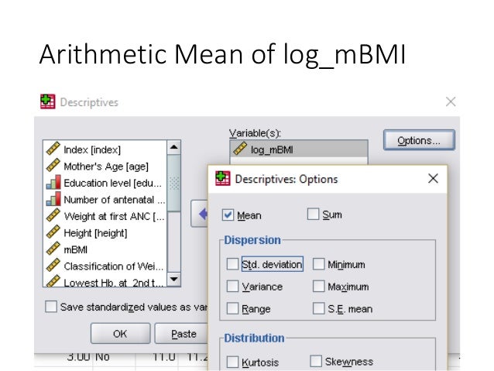This screenshot has height=371, width=494.
Task: Click bar chart icon beside Education level
Action: point(53,182)
